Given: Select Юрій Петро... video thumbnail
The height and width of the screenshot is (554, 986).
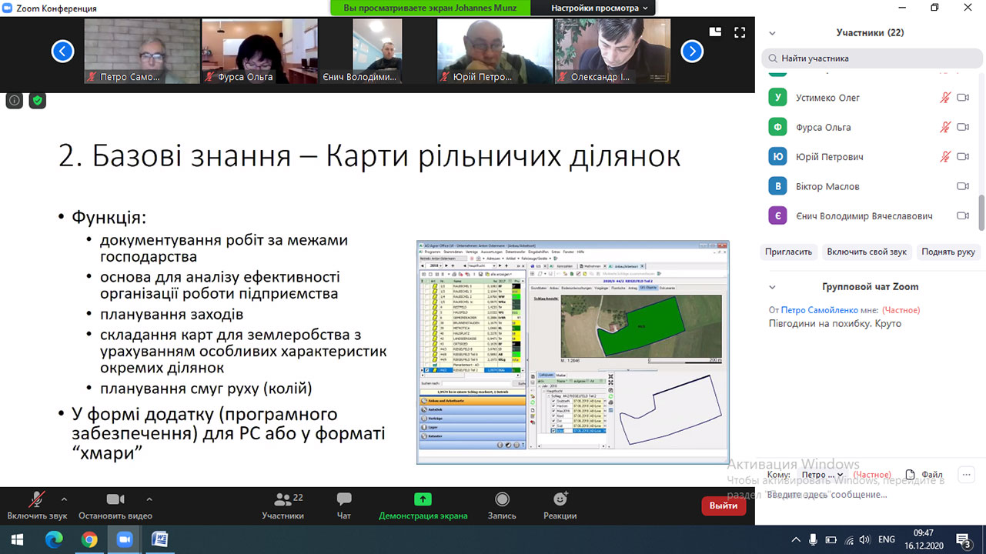Looking at the screenshot, I should (495, 51).
